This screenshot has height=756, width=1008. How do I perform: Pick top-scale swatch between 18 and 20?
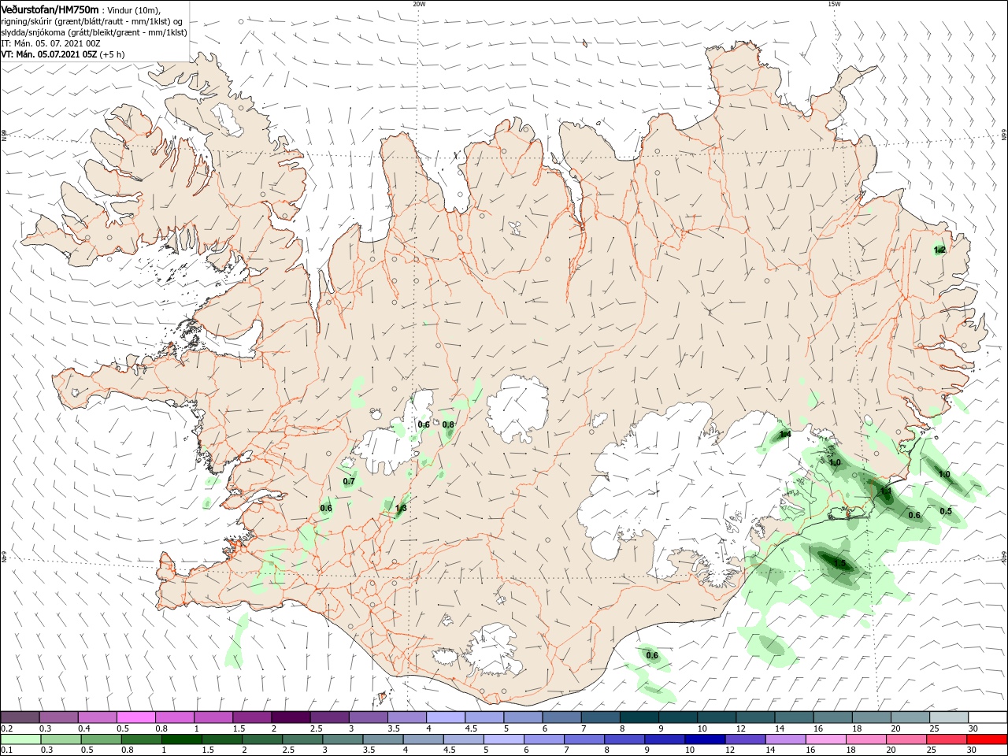pos(871,717)
